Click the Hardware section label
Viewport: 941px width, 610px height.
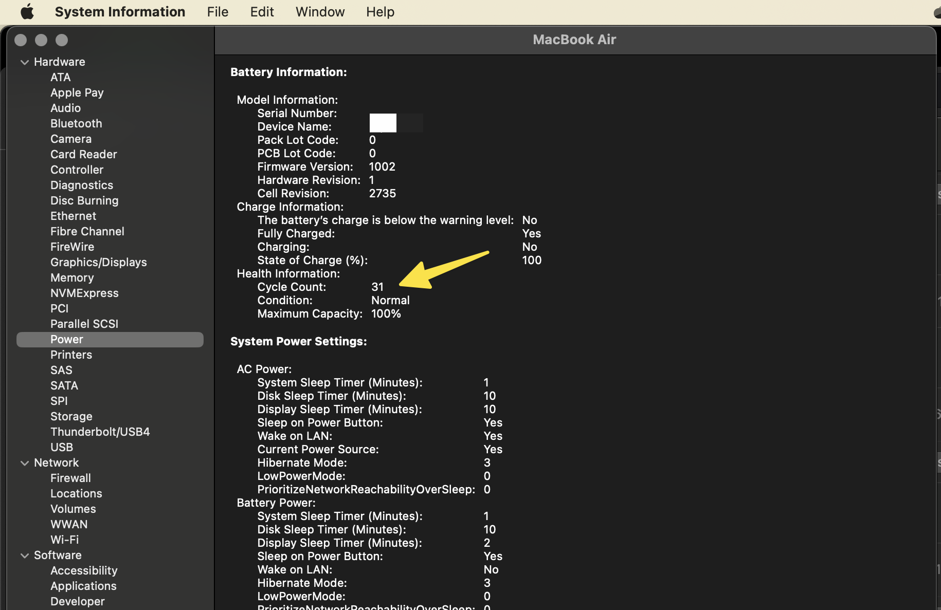point(60,62)
